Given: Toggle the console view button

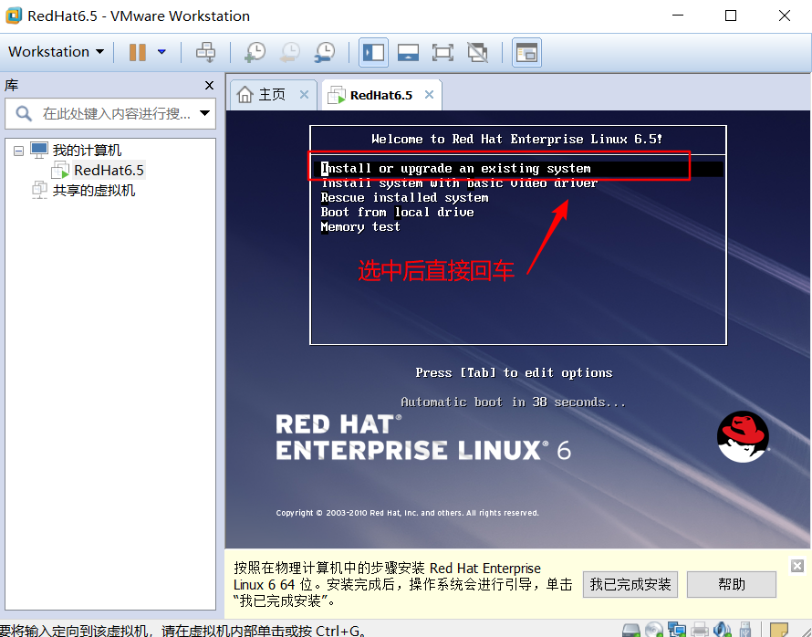Looking at the screenshot, I should (x=408, y=52).
